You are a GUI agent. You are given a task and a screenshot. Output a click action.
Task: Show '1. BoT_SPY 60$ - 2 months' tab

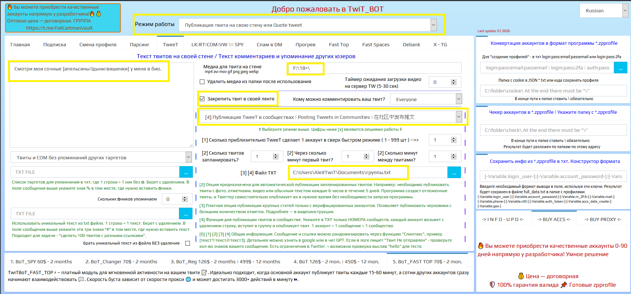41,261
